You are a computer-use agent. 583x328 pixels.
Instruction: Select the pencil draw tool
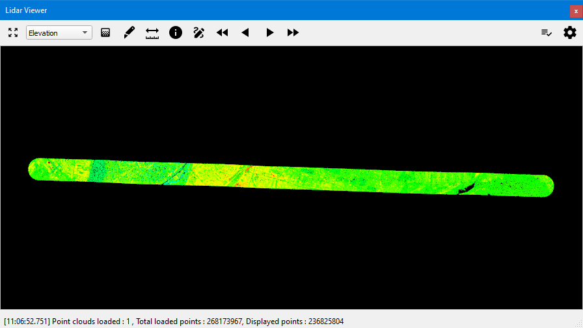click(x=129, y=32)
